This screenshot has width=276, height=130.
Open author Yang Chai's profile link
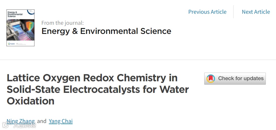pyautogui.click(x=61, y=121)
